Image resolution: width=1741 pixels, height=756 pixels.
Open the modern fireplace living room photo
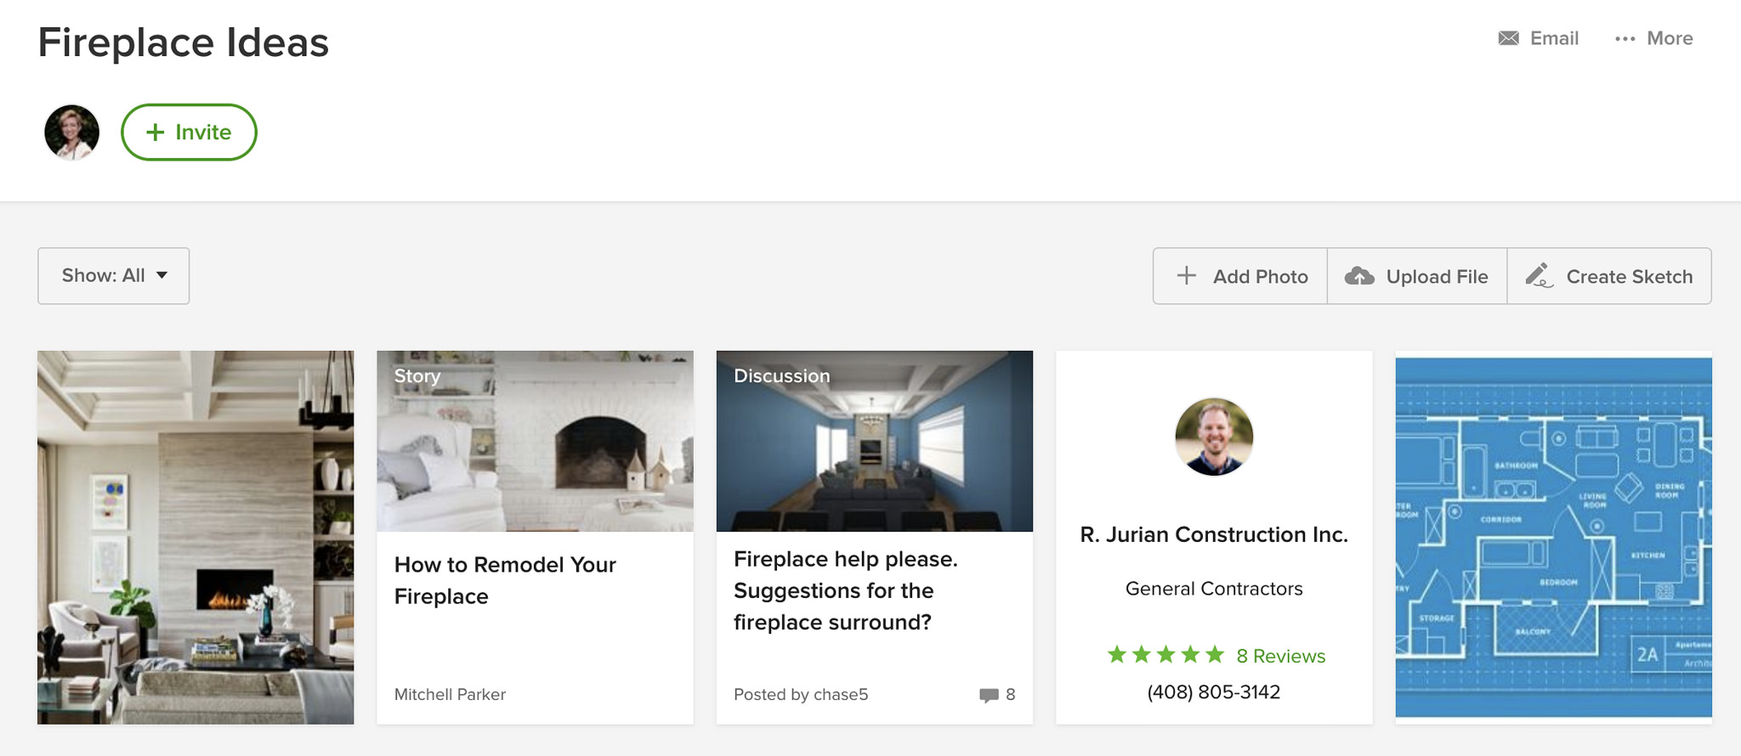(x=196, y=537)
